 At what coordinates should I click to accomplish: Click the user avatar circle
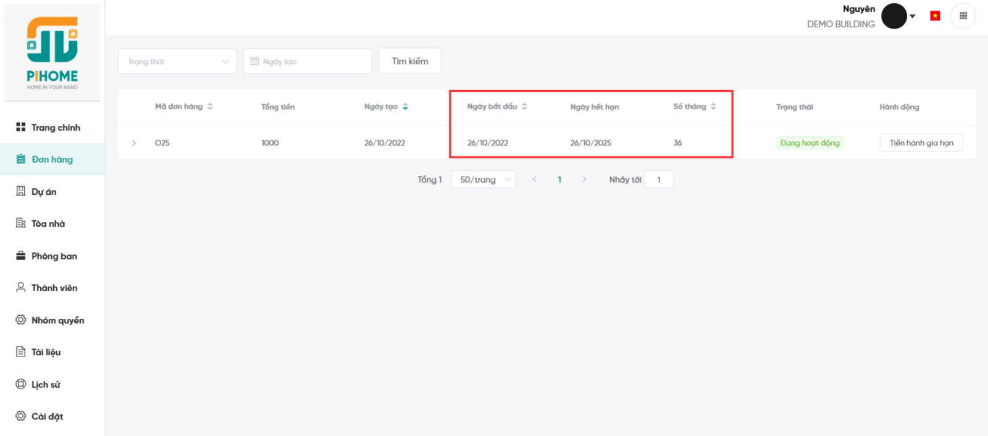pos(894,16)
